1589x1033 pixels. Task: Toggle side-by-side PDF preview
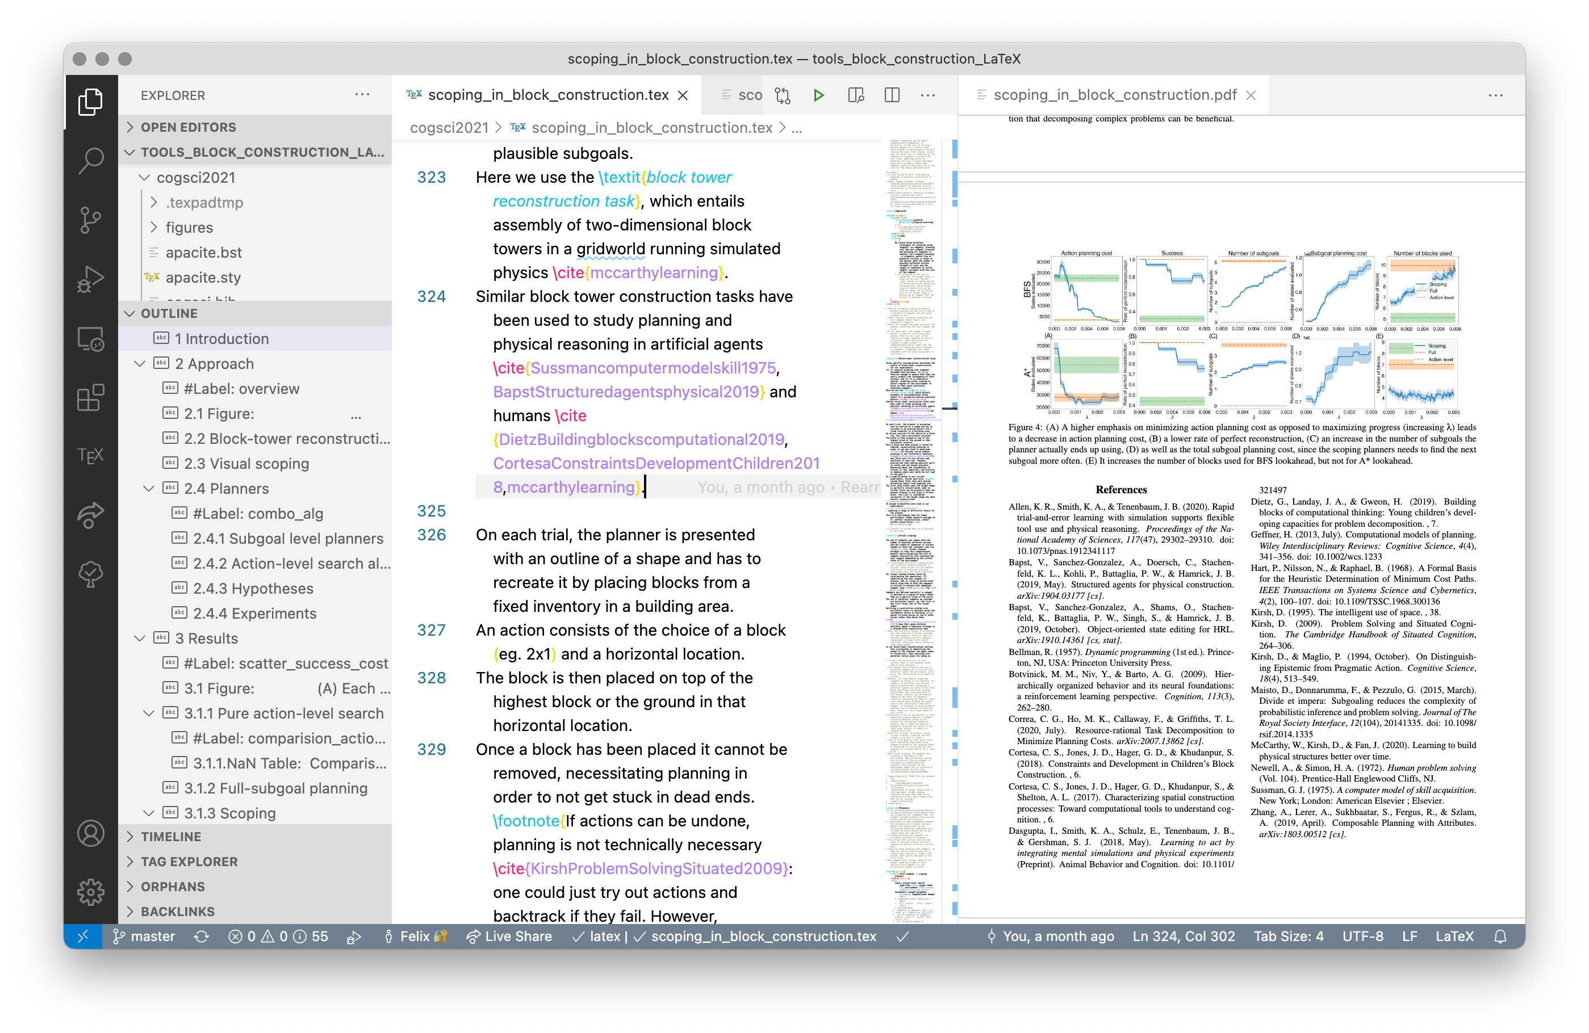point(856,95)
